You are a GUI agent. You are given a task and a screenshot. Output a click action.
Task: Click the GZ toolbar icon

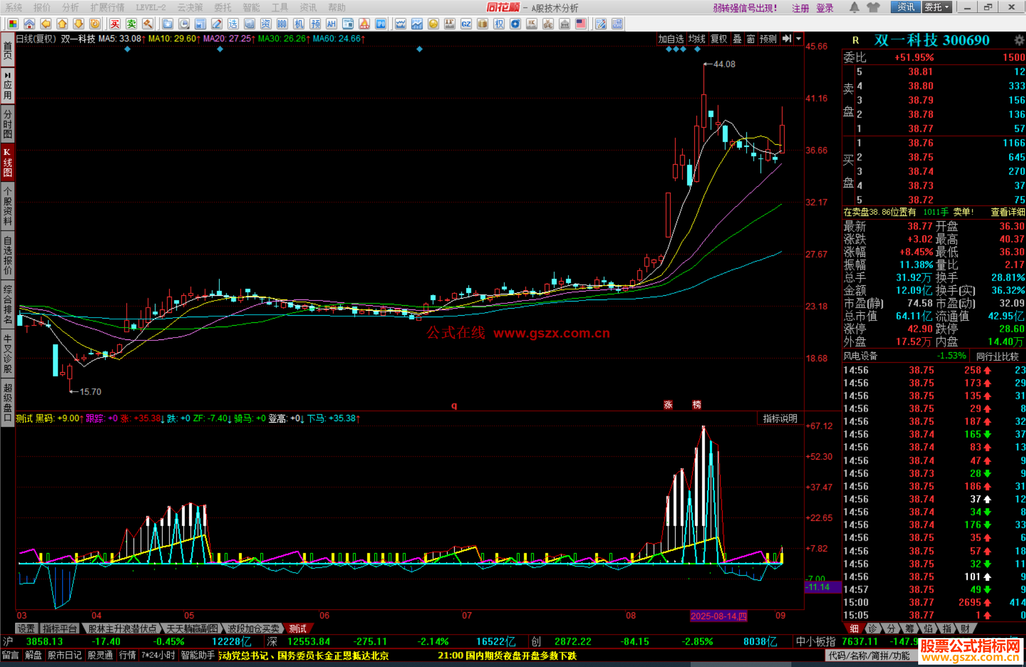pyautogui.click(x=466, y=24)
